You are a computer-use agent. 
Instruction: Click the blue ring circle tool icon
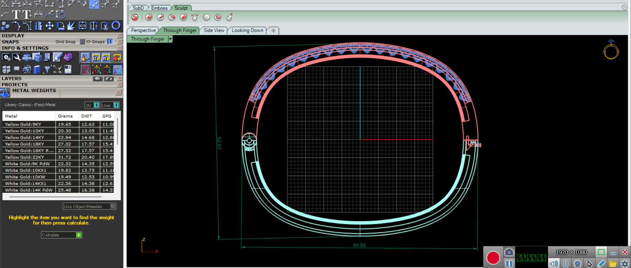116,26
